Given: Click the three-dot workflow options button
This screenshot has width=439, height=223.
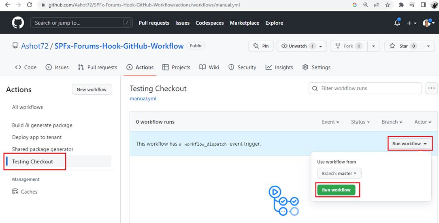Looking at the screenshot, I should [431, 88].
